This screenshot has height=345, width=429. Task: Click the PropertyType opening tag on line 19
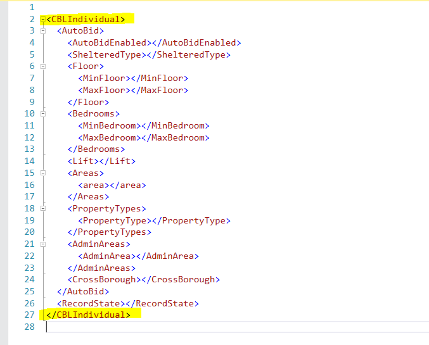(115, 221)
